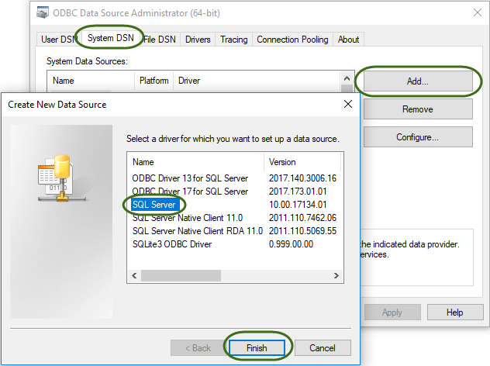490x366 pixels.
Task: Click the Configure... button
Action: [418, 137]
